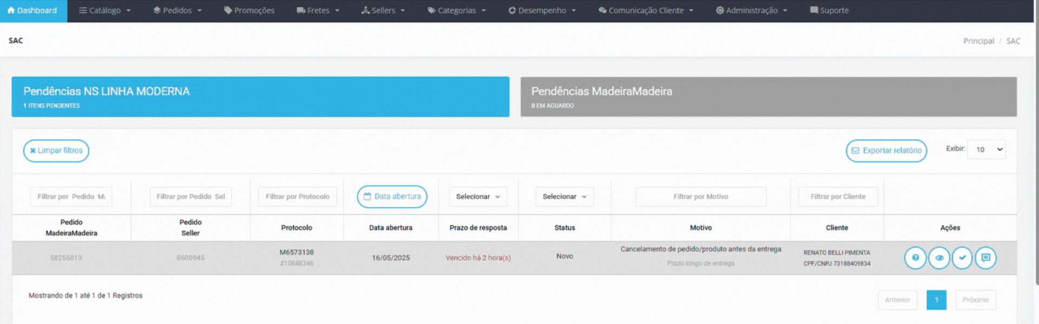The height and width of the screenshot is (324, 1039).
Task: Go to the Dashboard tab
Action: (x=34, y=11)
